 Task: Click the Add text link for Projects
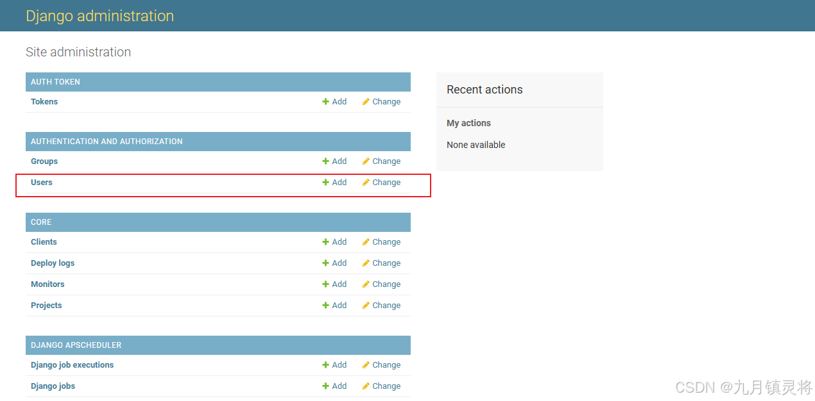pos(339,306)
